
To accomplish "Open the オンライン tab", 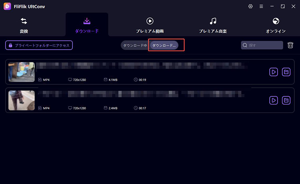I will click(276, 25).
